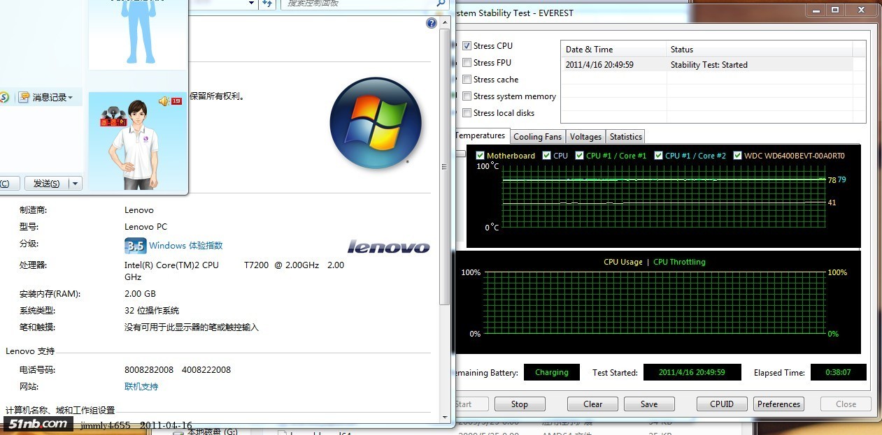Toggle the CPU #1 / Core #2 checkbox
Image resolution: width=882 pixels, height=435 pixels.
pos(658,156)
